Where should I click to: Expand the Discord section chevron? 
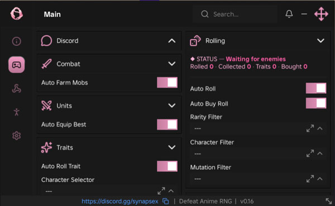pyautogui.click(x=172, y=41)
